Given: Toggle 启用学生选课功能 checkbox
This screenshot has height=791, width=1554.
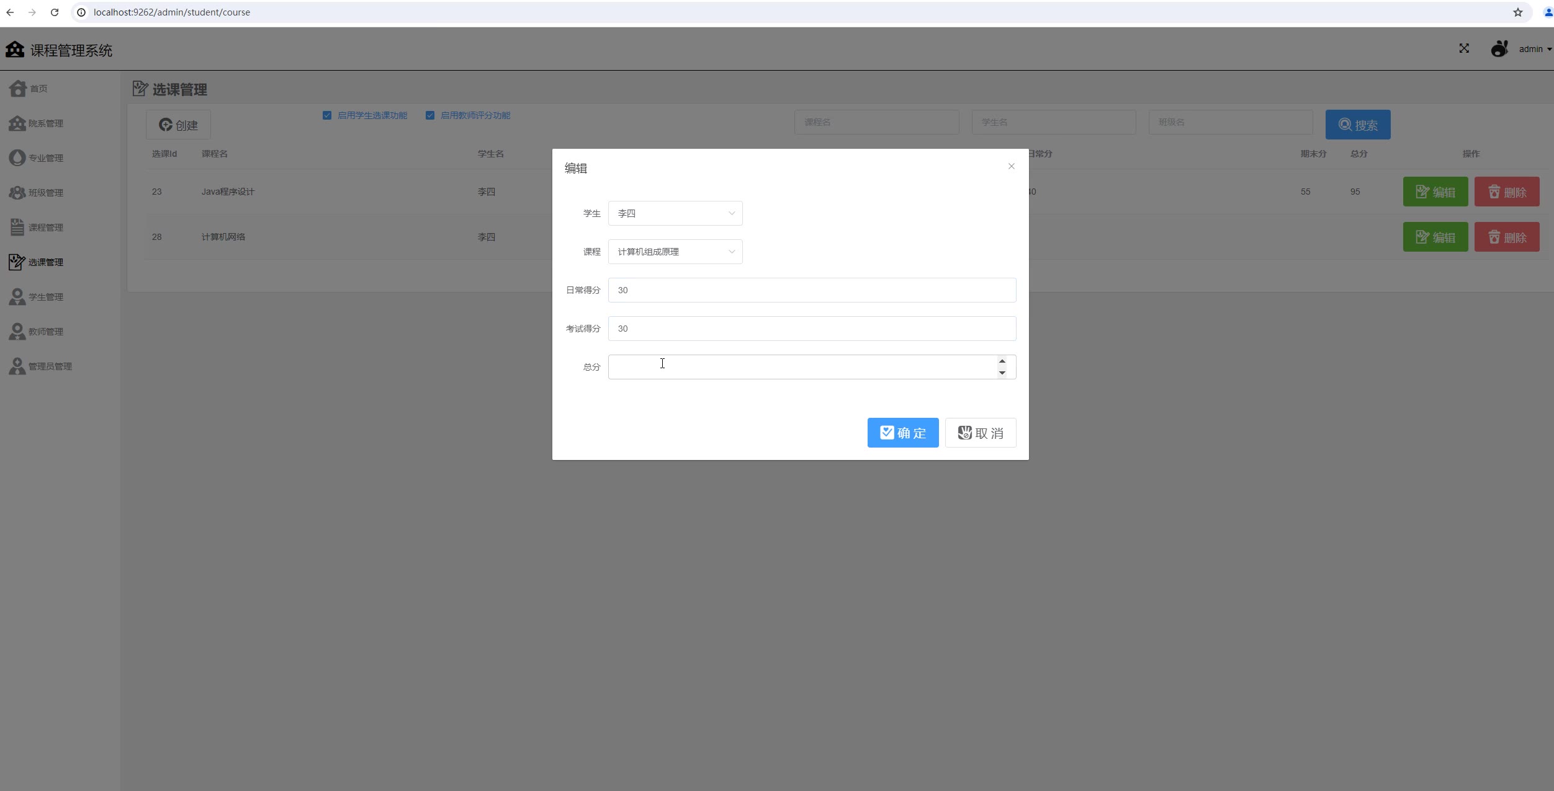Looking at the screenshot, I should pyautogui.click(x=327, y=115).
